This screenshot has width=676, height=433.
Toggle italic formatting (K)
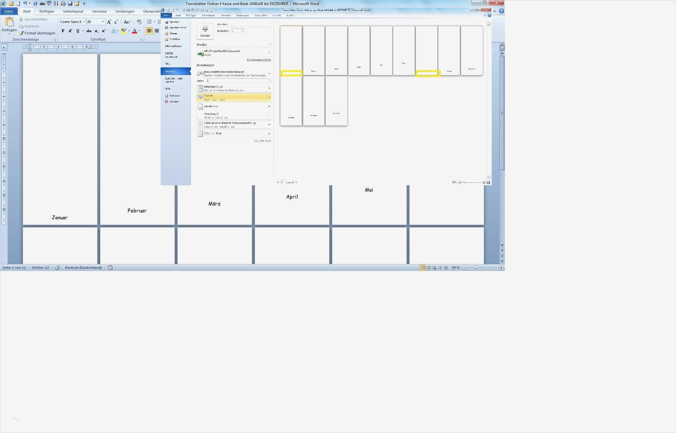(x=70, y=31)
